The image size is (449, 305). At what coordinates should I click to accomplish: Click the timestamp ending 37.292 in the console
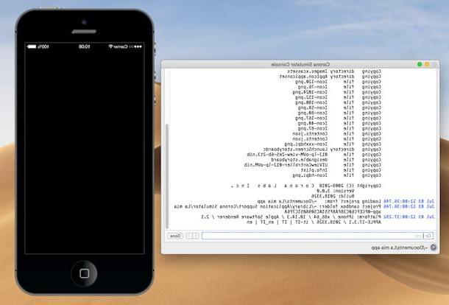pos(409,217)
